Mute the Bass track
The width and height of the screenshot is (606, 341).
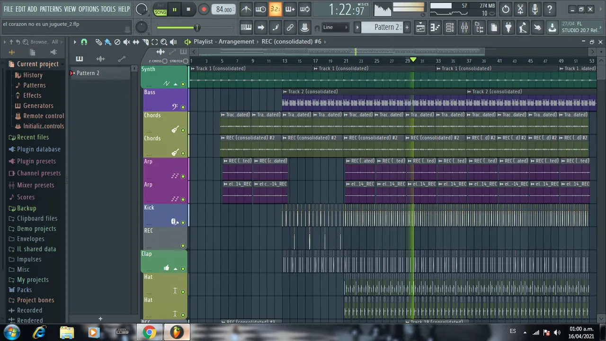[x=183, y=107]
